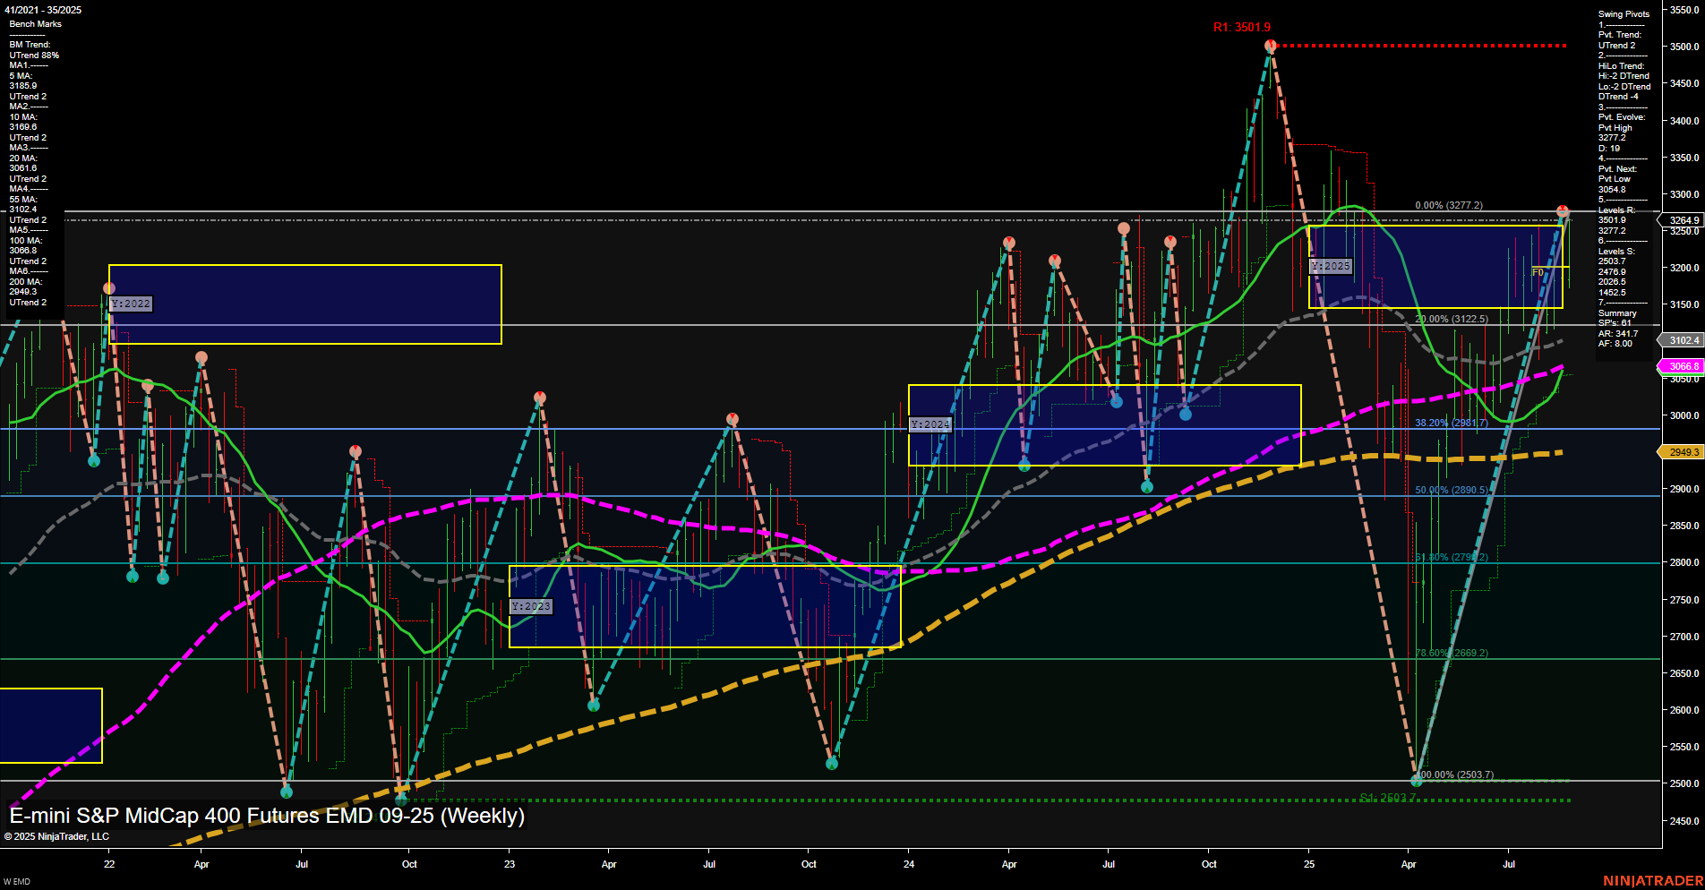Select the W EMD data series tab
1705x890 pixels.
[16, 880]
